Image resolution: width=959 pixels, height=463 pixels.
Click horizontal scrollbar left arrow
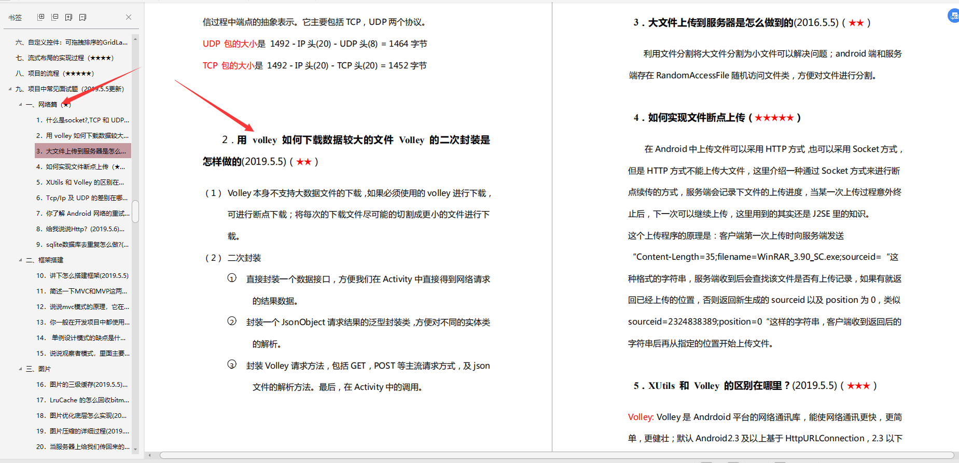tap(150, 455)
